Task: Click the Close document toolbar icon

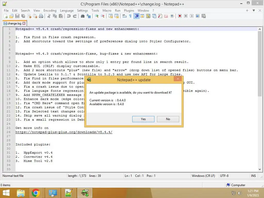Action: coord(29,16)
